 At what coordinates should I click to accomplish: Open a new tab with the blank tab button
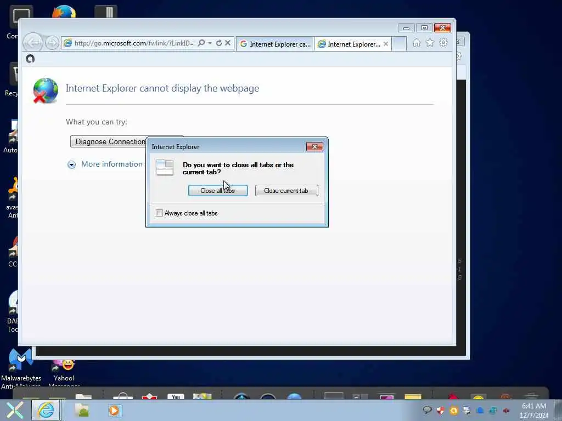click(399, 44)
